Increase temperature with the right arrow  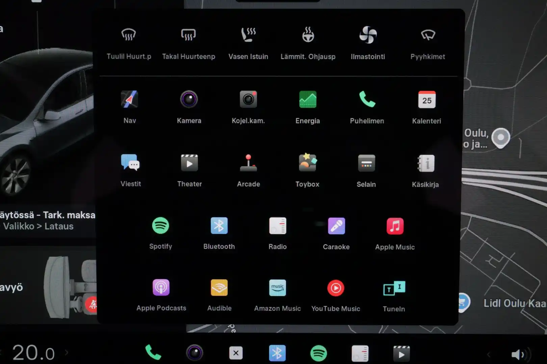[67, 353]
